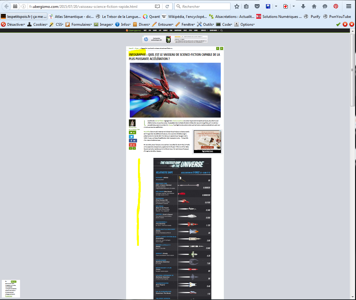Click the blue floppy disk save icon

tap(268, 6)
